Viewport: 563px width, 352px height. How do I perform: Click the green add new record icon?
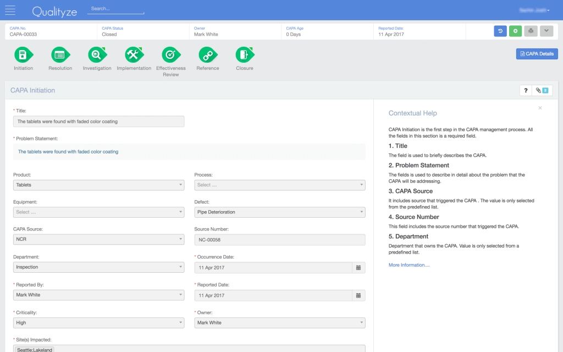(x=515, y=31)
